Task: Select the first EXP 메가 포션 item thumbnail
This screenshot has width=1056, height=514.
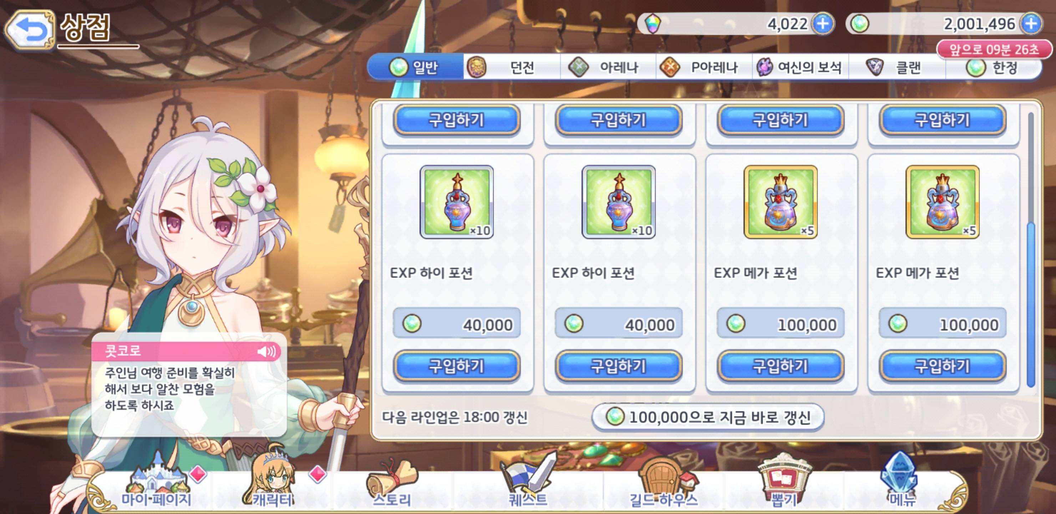Action: point(780,202)
